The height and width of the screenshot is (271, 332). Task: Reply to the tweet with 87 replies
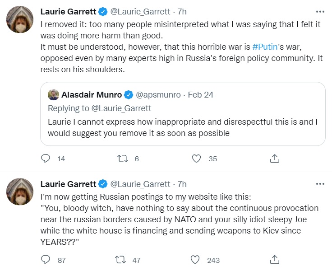[x=45, y=260]
